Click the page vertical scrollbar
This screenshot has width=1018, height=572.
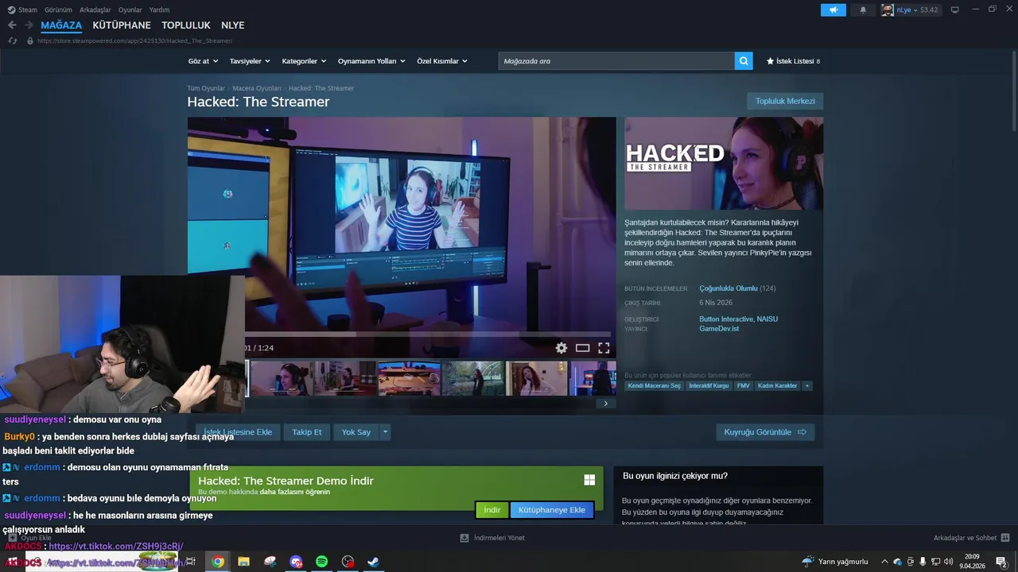tap(1014, 91)
